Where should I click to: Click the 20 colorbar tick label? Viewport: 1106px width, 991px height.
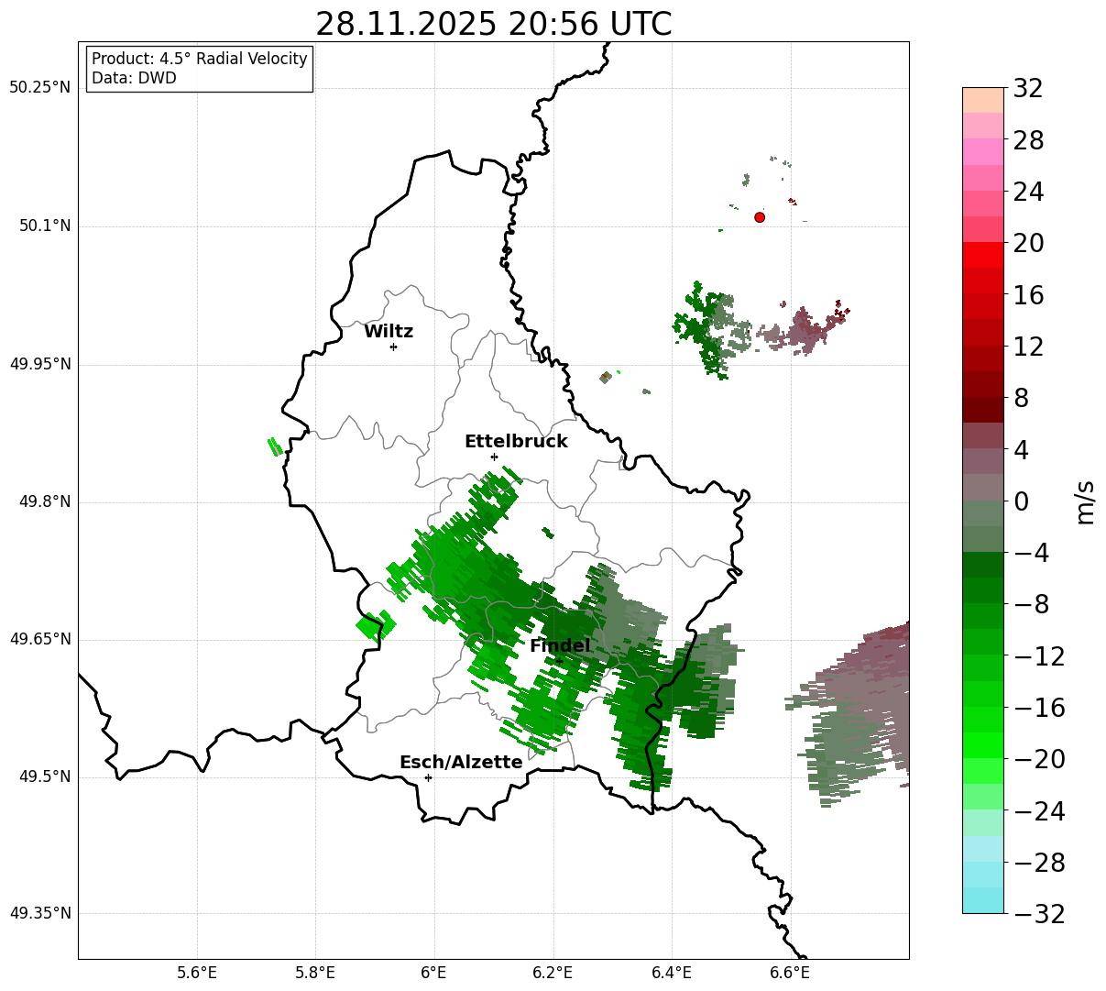click(1028, 244)
